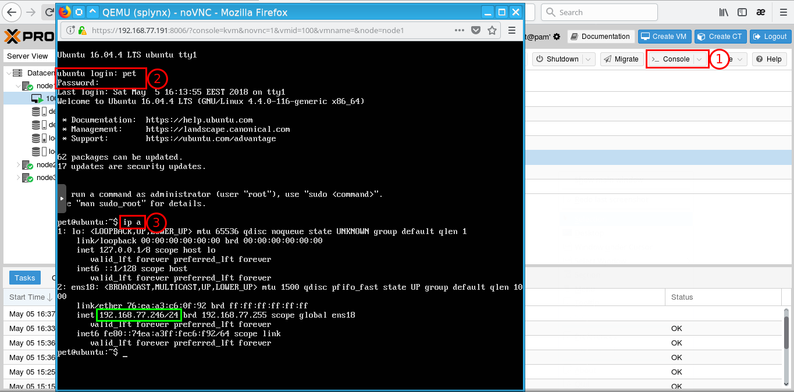This screenshot has width=794, height=392.
Task: Open the noVNC Firefox hamburger menu
Action: click(512, 30)
